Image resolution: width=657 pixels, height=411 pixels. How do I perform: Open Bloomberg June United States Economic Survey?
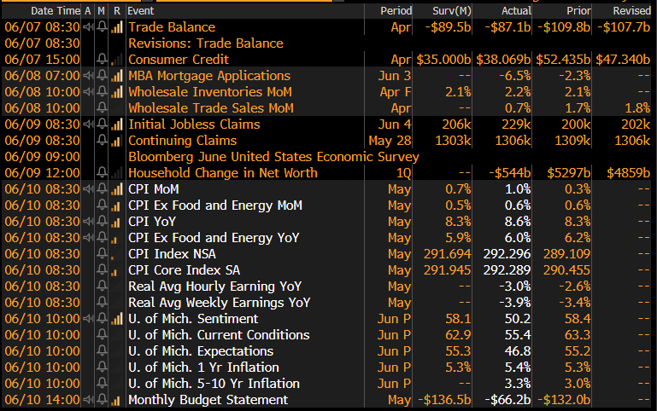(x=273, y=157)
